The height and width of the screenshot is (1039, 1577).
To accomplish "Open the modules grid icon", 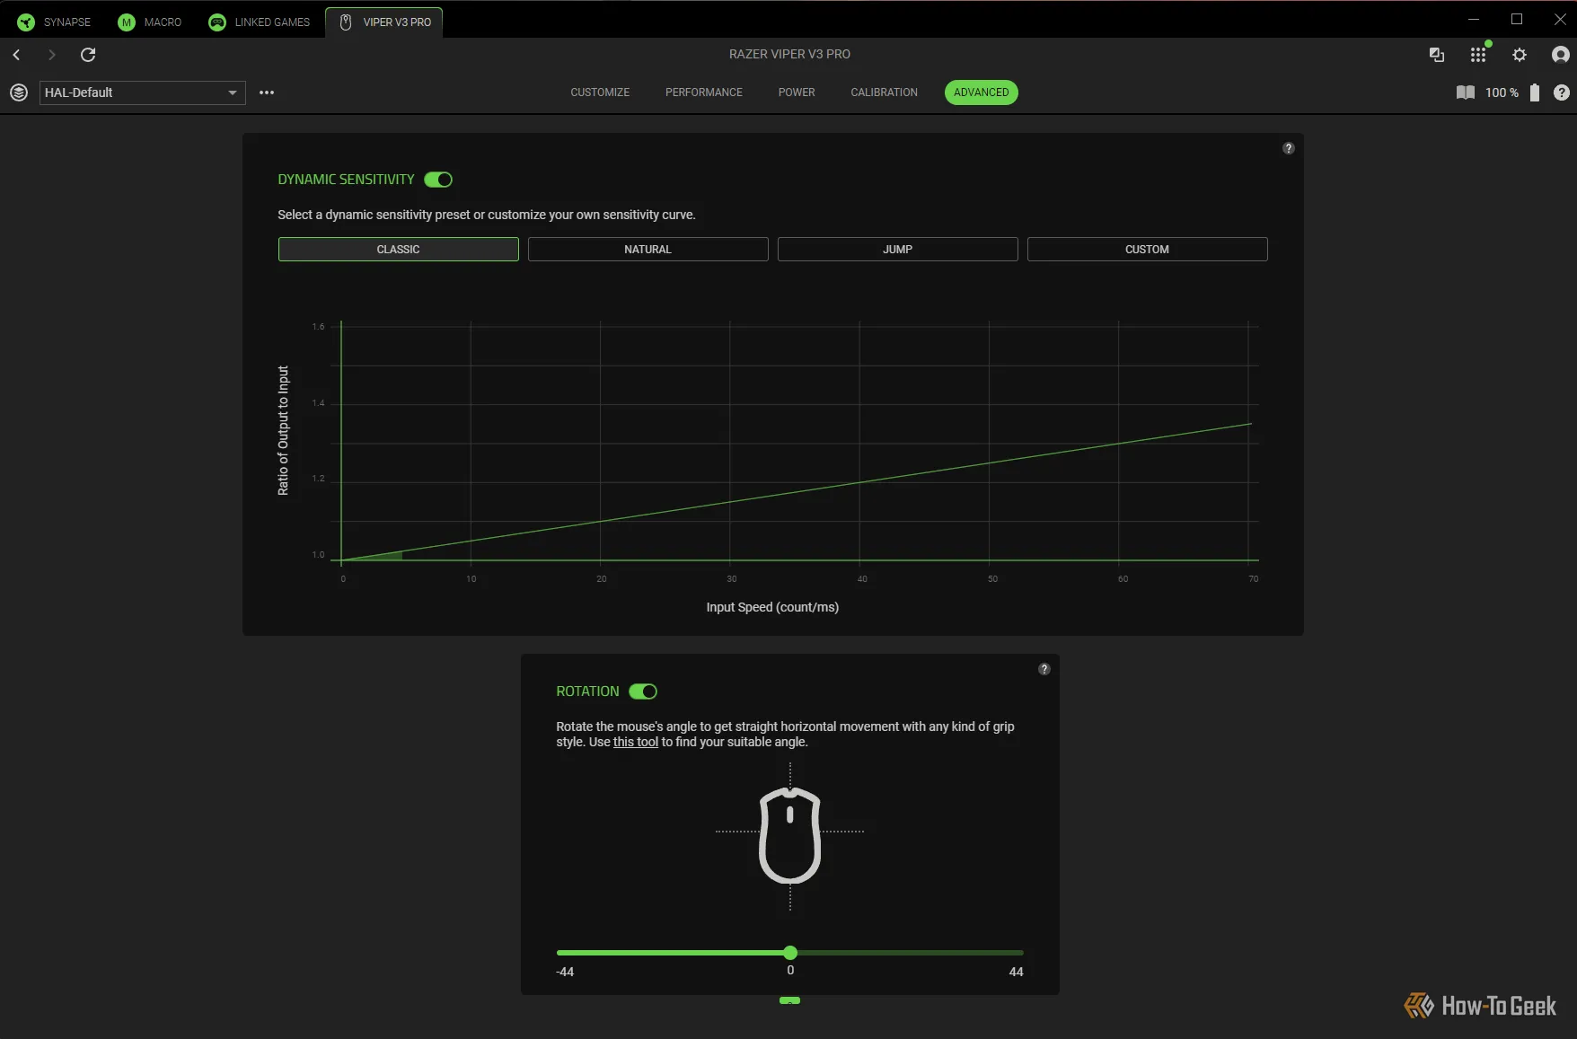I will click(1478, 55).
